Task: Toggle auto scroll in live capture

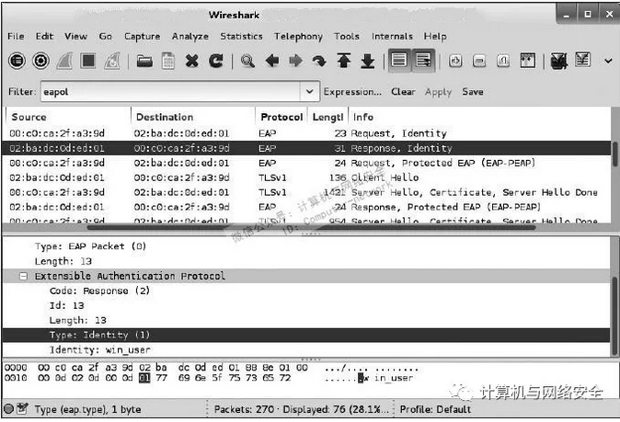Action: 423,61
